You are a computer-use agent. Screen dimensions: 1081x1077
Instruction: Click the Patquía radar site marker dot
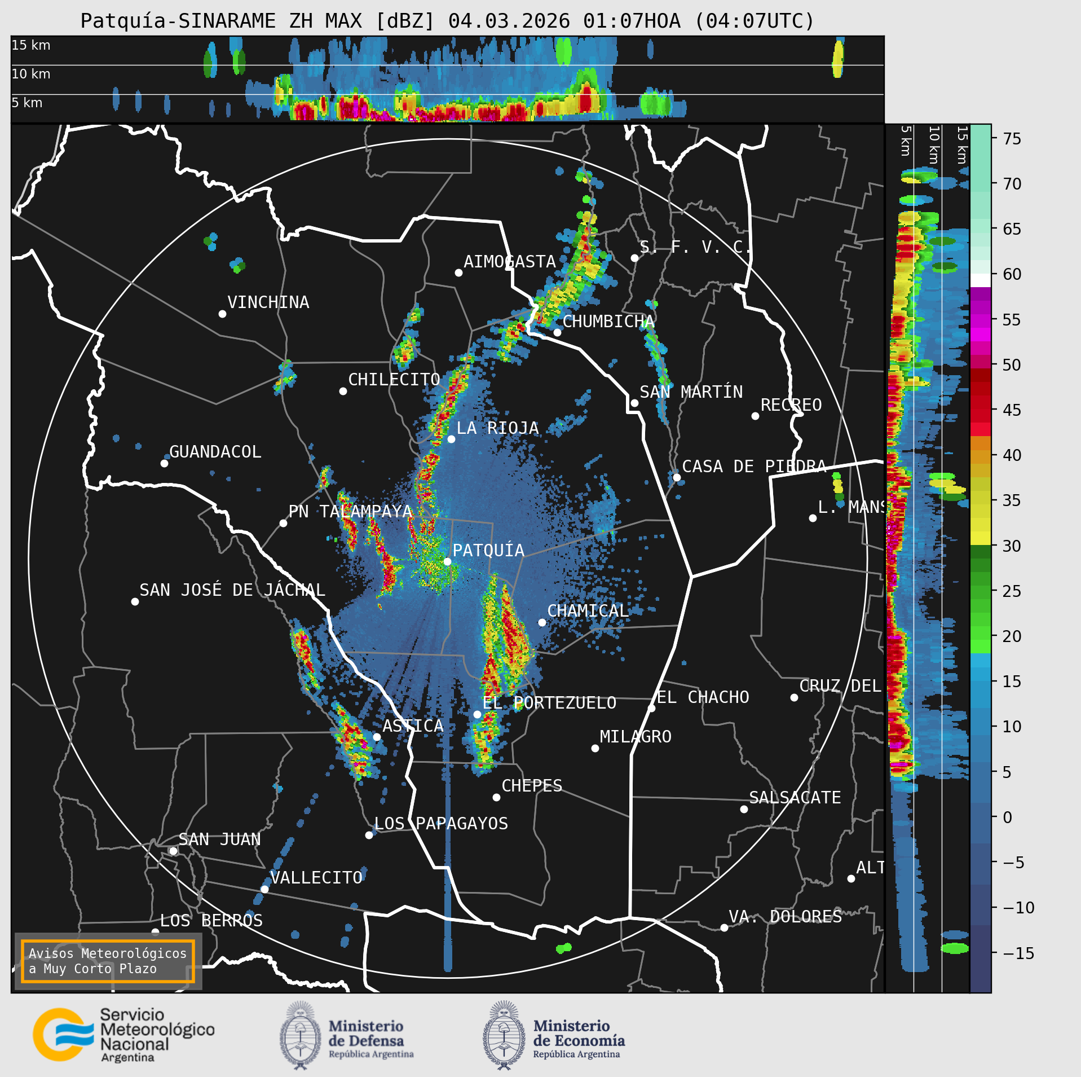(447, 561)
